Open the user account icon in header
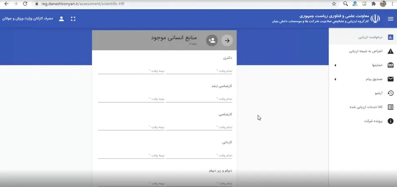 point(61,19)
